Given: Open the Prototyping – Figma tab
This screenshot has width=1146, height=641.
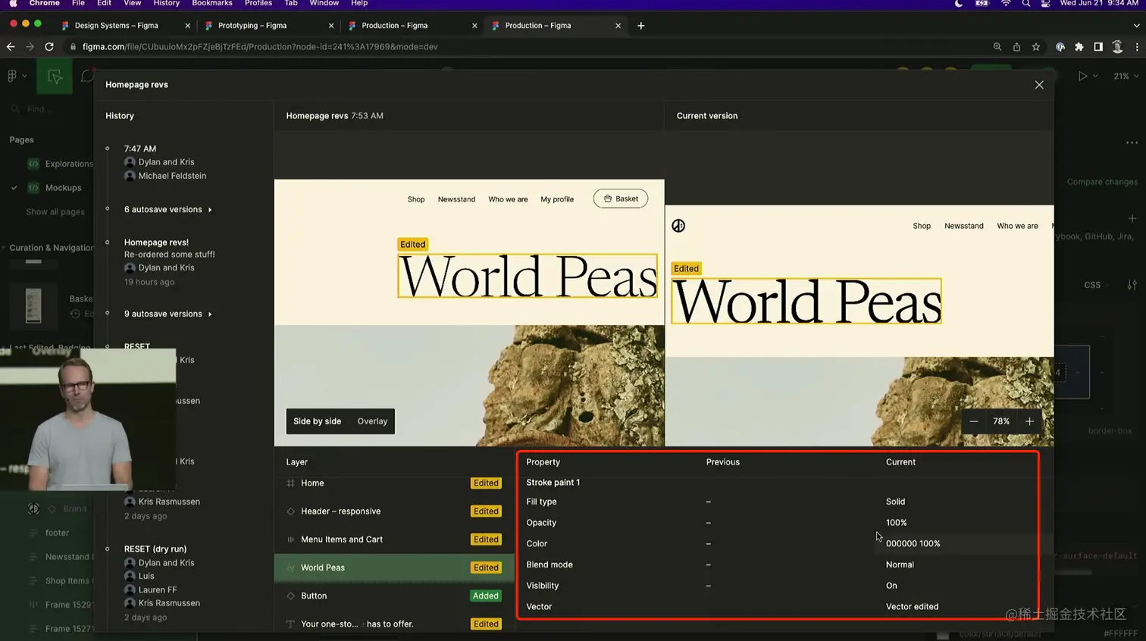Looking at the screenshot, I should coord(252,26).
